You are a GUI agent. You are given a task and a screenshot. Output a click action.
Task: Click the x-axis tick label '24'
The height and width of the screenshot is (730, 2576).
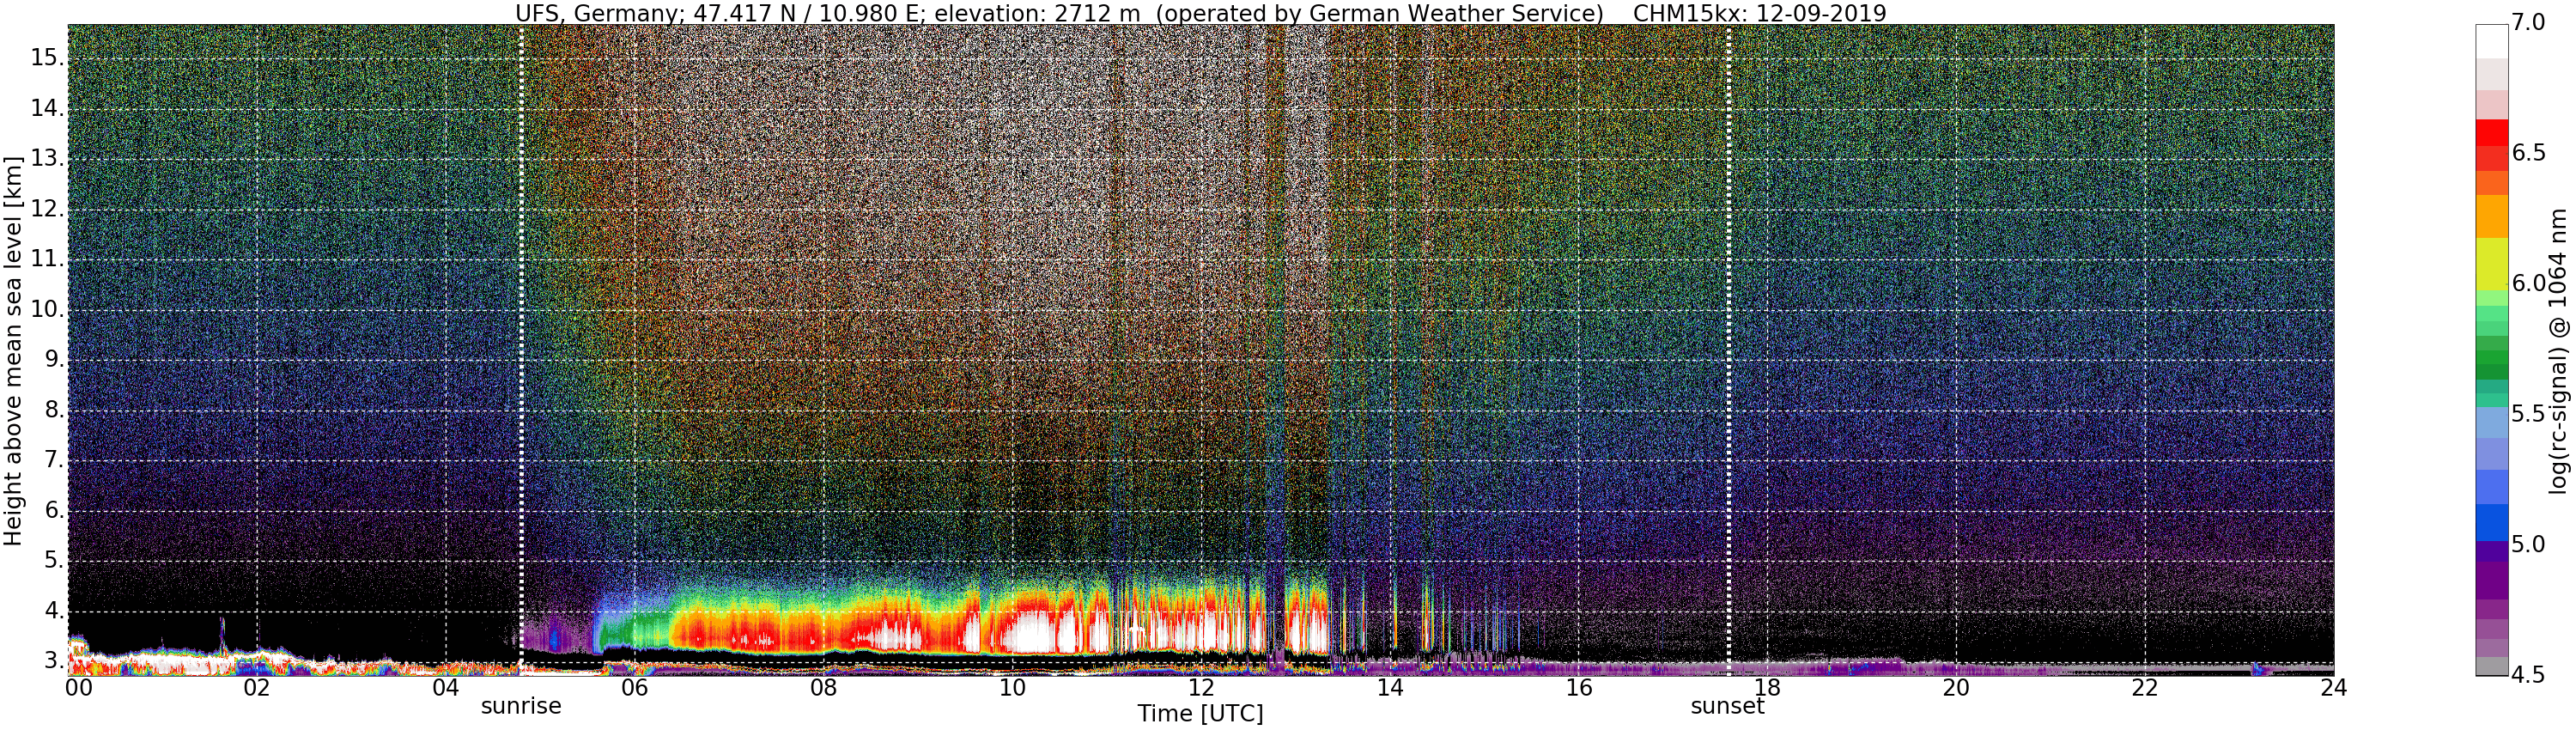(x=2333, y=688)
